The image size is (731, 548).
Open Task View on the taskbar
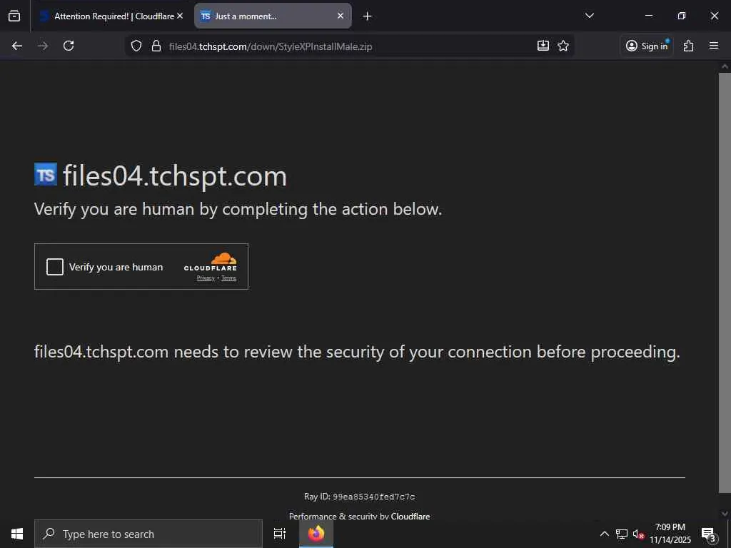coord(280,534)
